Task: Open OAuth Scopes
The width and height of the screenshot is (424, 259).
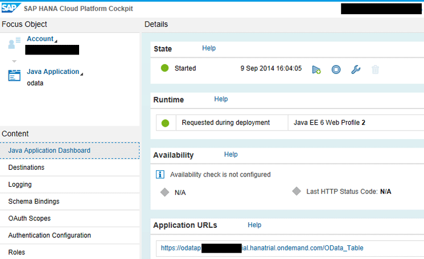Action: point(70,219)
